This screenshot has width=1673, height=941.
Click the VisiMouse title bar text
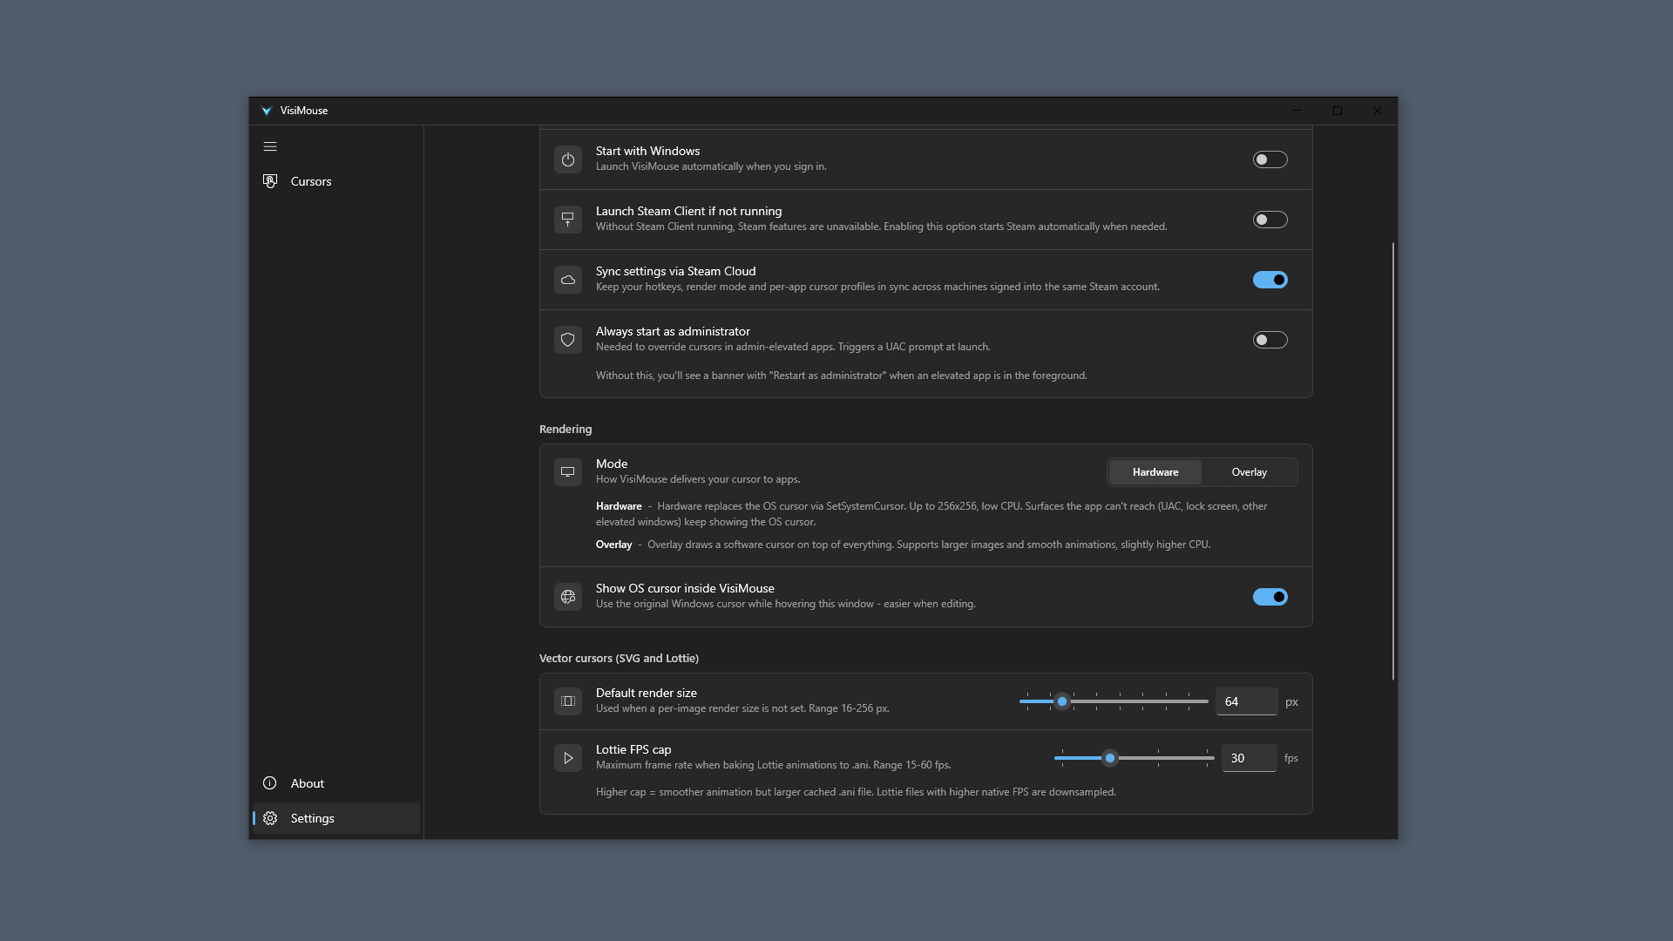tap(304, 111)
